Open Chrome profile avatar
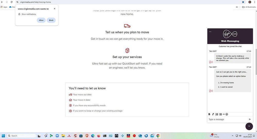Screen dimensions: 257x139 coord(250,2)
